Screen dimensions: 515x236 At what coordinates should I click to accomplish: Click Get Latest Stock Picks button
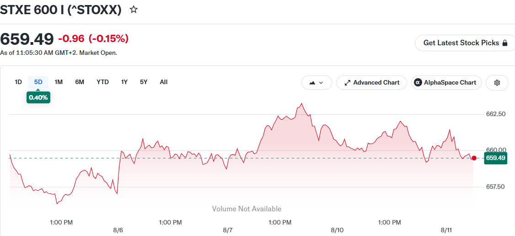pyautogui.click(x=465, y=43)
